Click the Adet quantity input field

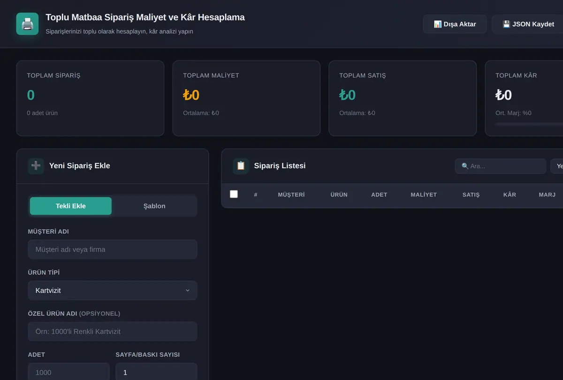point(68,372)
